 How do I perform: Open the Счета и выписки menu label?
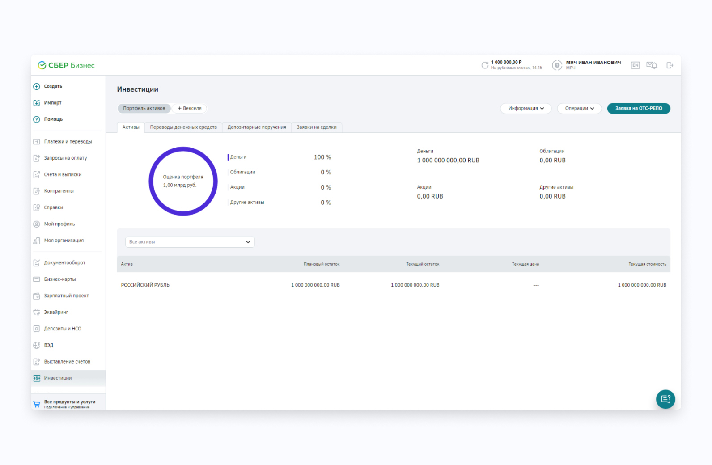pos(63,175)
